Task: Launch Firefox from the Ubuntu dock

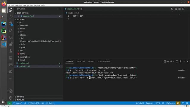Action: 4,4
